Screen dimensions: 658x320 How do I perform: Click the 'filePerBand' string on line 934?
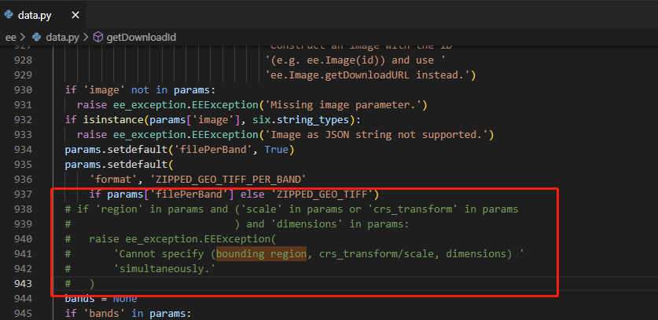(x=213, y=150)
